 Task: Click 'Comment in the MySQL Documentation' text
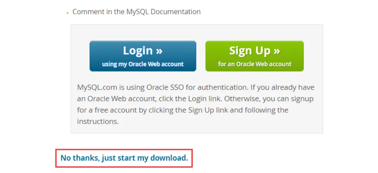[137, 12]
